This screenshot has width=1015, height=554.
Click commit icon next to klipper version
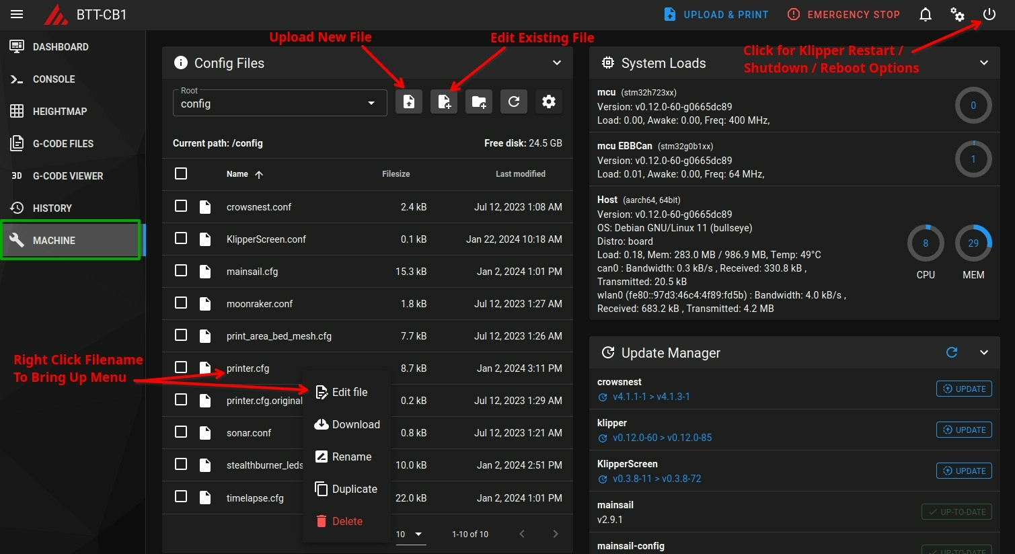point(603,438)
